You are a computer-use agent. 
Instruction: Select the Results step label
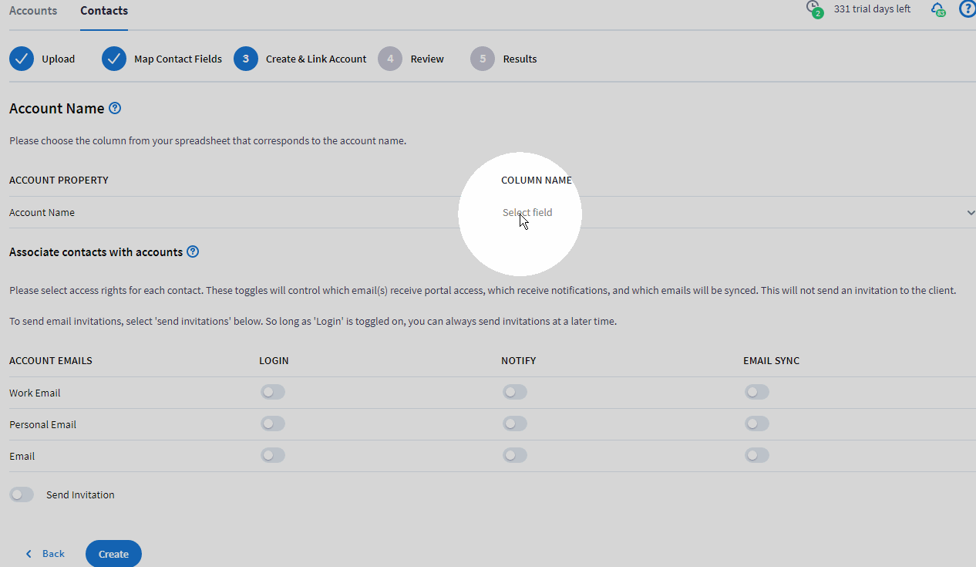coord(520,59)
